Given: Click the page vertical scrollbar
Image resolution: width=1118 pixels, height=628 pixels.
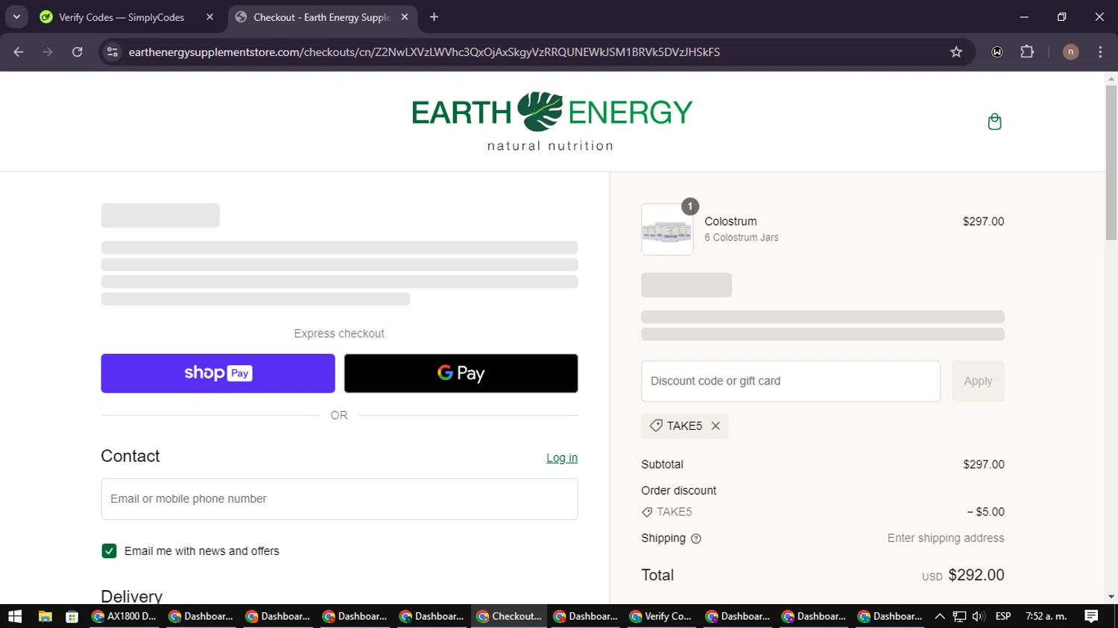Looking at the screenshot, I should click(1111, 162).
